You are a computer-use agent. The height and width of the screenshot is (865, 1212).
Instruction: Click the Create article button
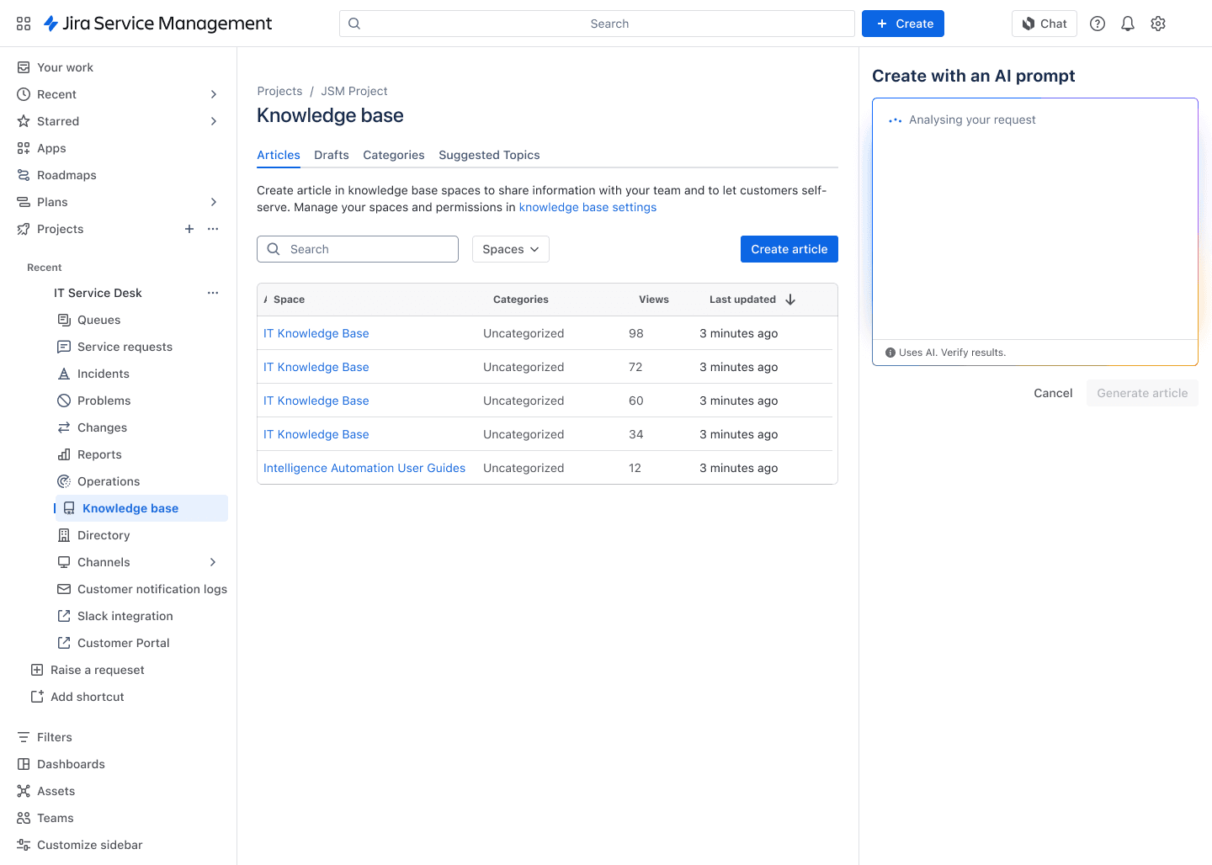click(x=789, y=249)
